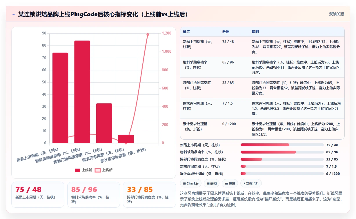
Task: Click the 数据卡片 tag button
Action: point(251,183)
